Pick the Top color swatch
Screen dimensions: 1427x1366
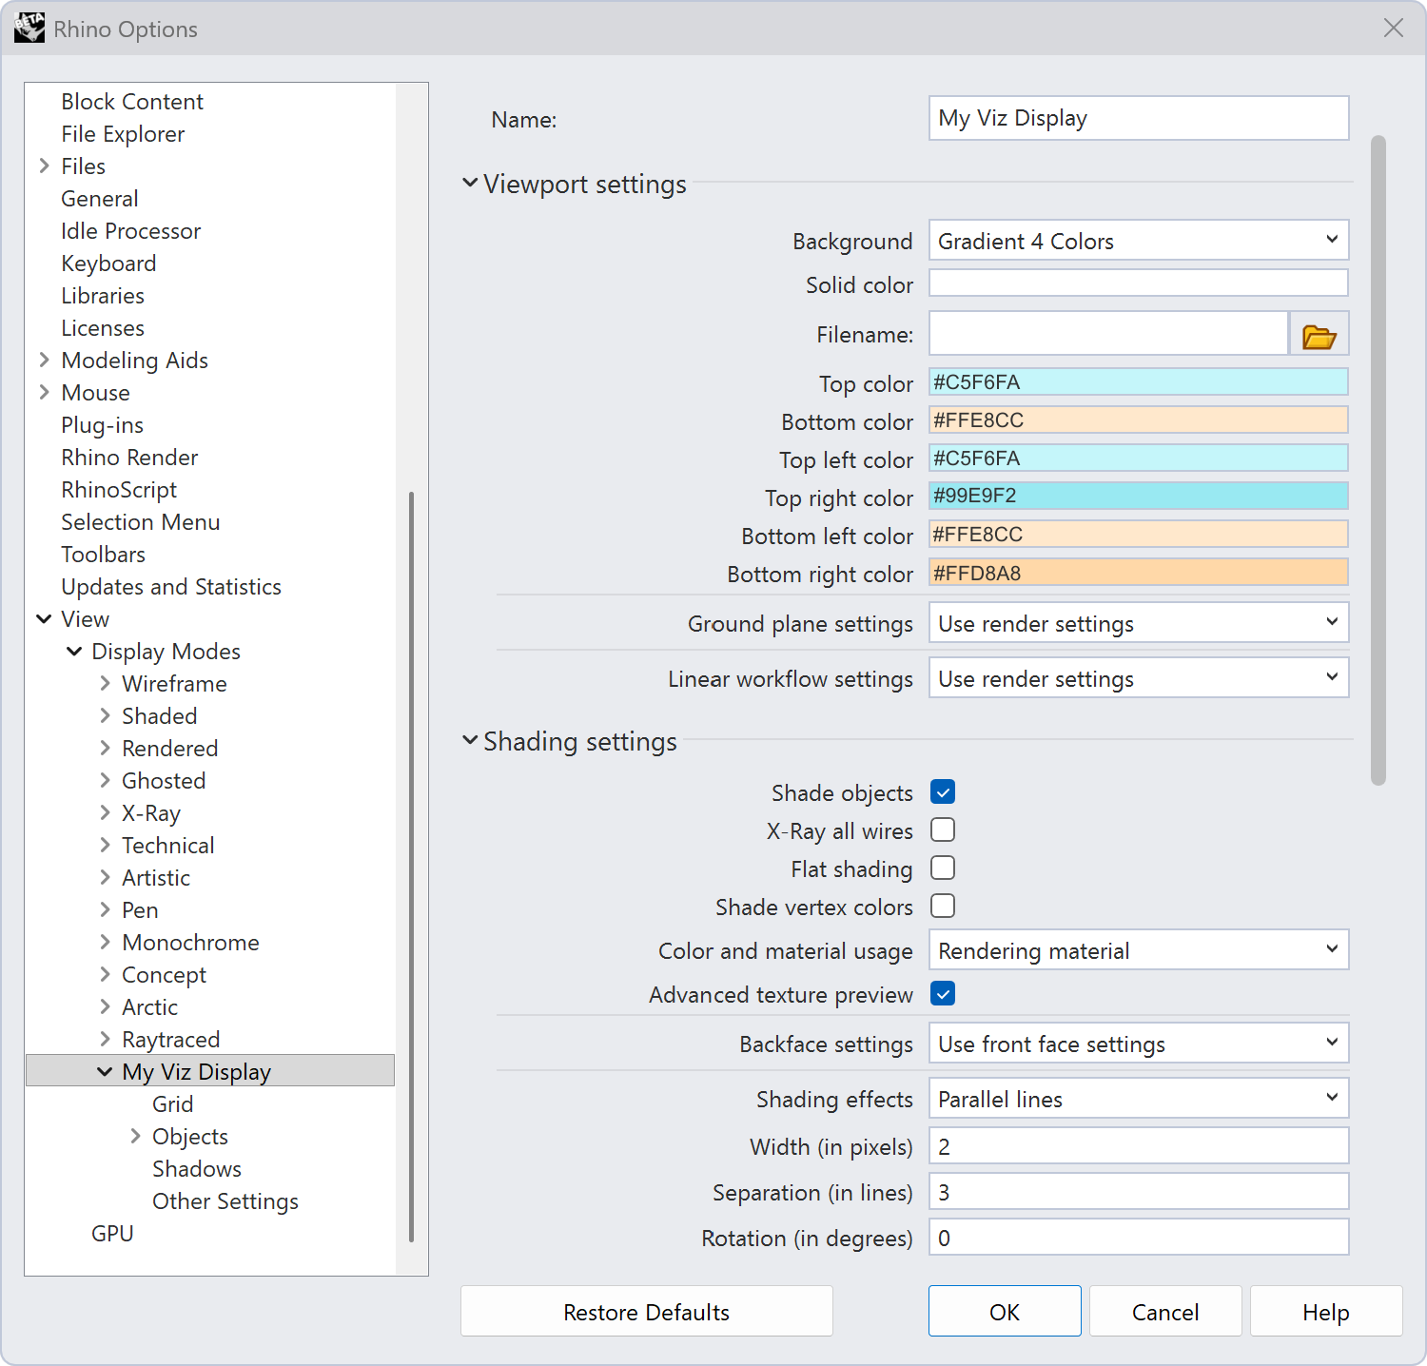point(1139,381)
